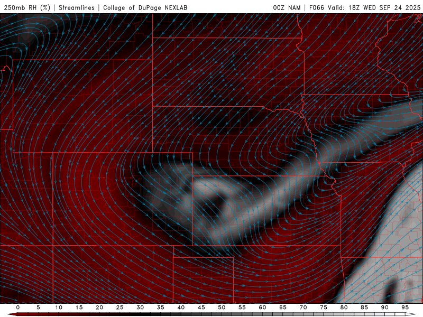Click the "70" color scale label
The image size is (423, 317).
pyautogui.click(x=303, y=307)
